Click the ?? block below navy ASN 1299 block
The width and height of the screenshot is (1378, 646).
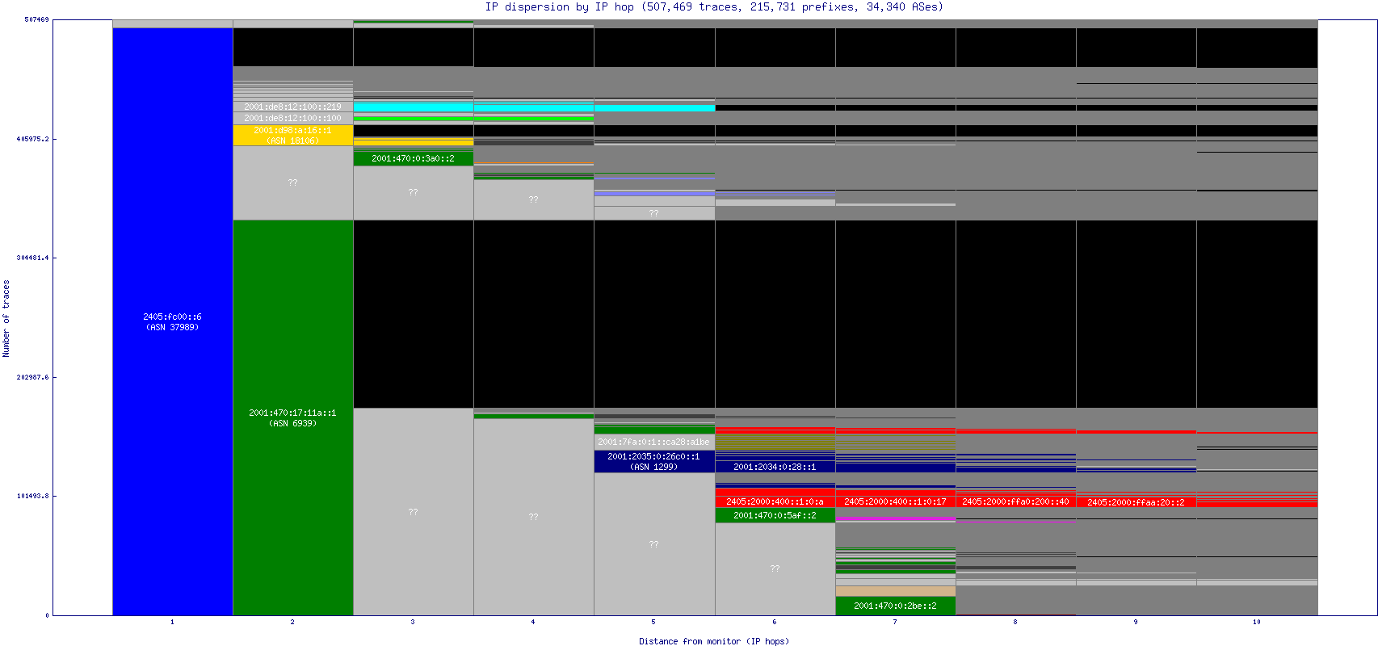(654, 543)
